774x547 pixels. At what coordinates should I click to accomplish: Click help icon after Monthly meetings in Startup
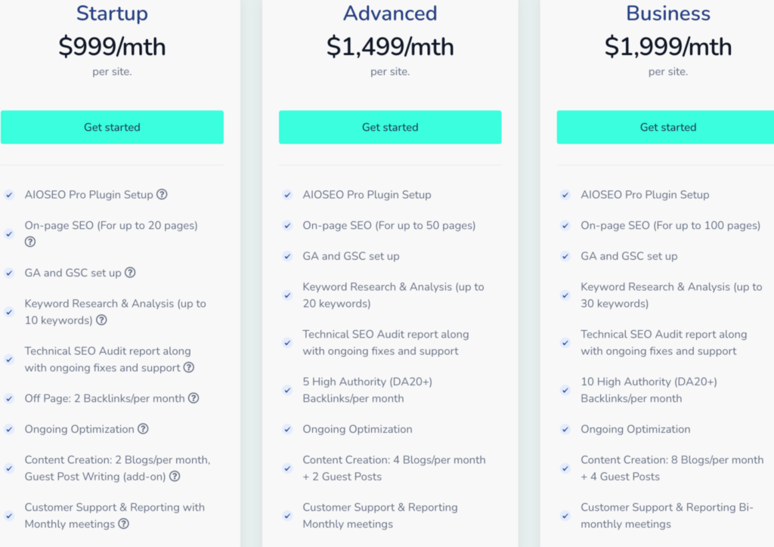pos(123,524)
